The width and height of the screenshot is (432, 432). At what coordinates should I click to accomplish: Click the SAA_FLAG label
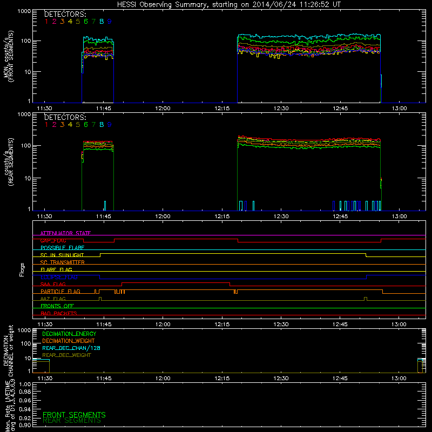(x=53, y=284)
